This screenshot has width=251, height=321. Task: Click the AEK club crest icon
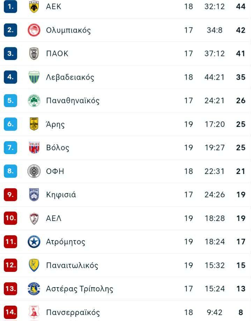[34, 7]
